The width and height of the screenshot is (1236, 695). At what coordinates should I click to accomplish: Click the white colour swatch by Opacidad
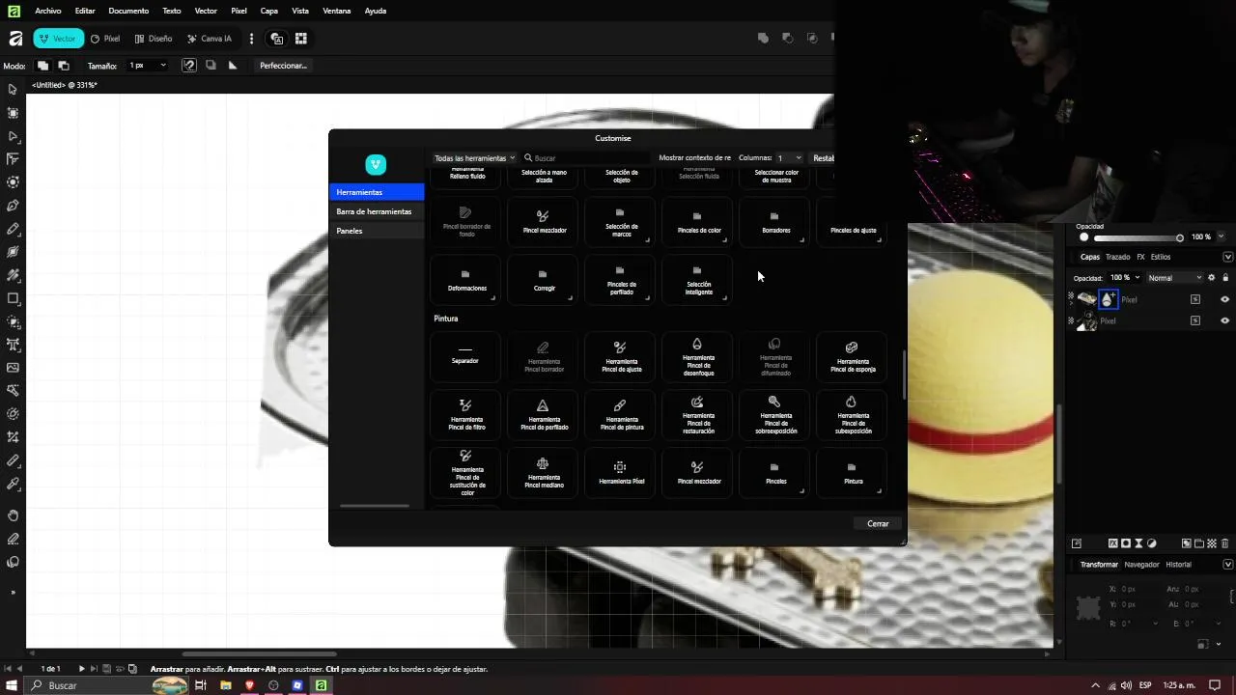(1083, 237)
